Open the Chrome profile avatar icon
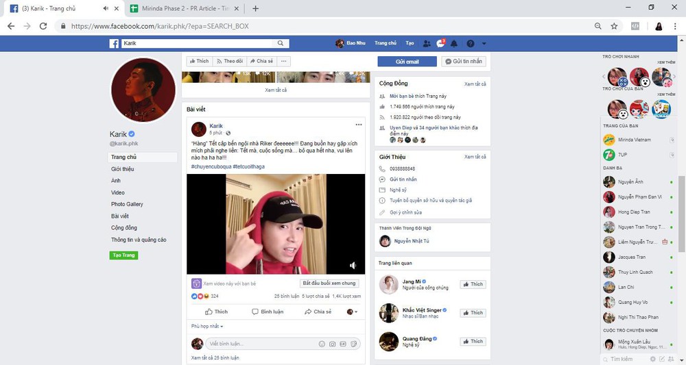Screen dimensions: 686x365 [x=659, y=26]
